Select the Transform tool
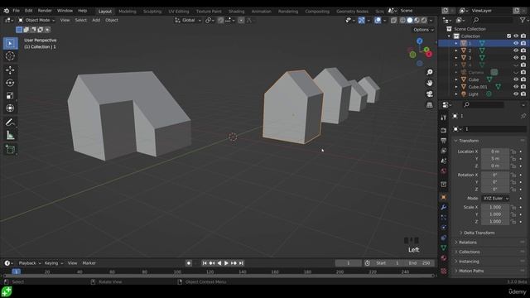This screenshot has width=530, height=298. click(x=10, y=108)
